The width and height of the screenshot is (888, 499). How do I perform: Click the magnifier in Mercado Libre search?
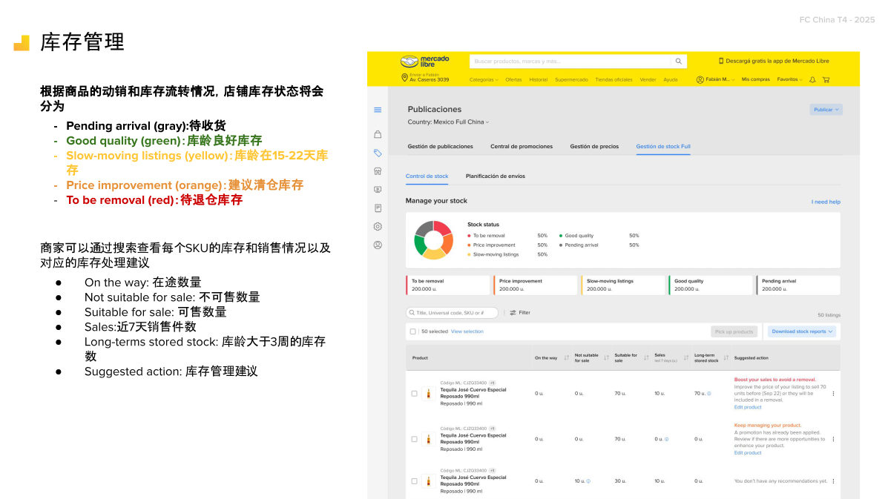click(679, 61)
